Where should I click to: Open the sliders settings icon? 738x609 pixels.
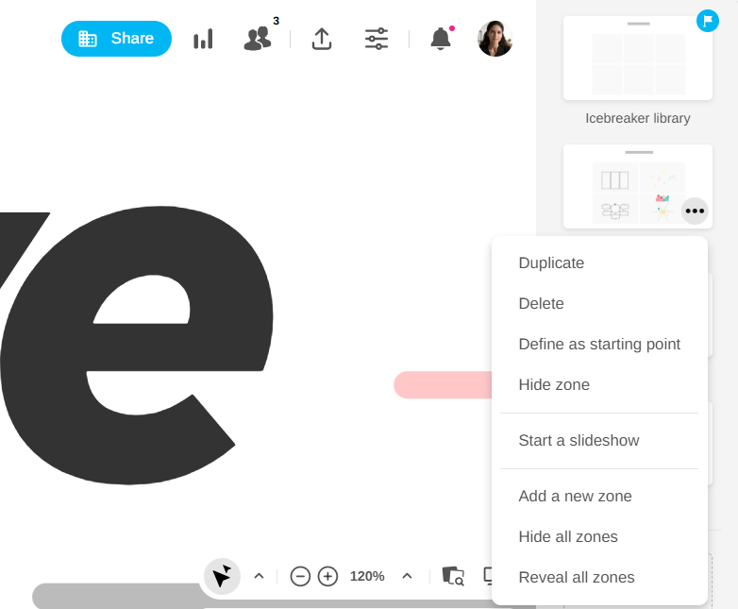[x=377, y=39]
